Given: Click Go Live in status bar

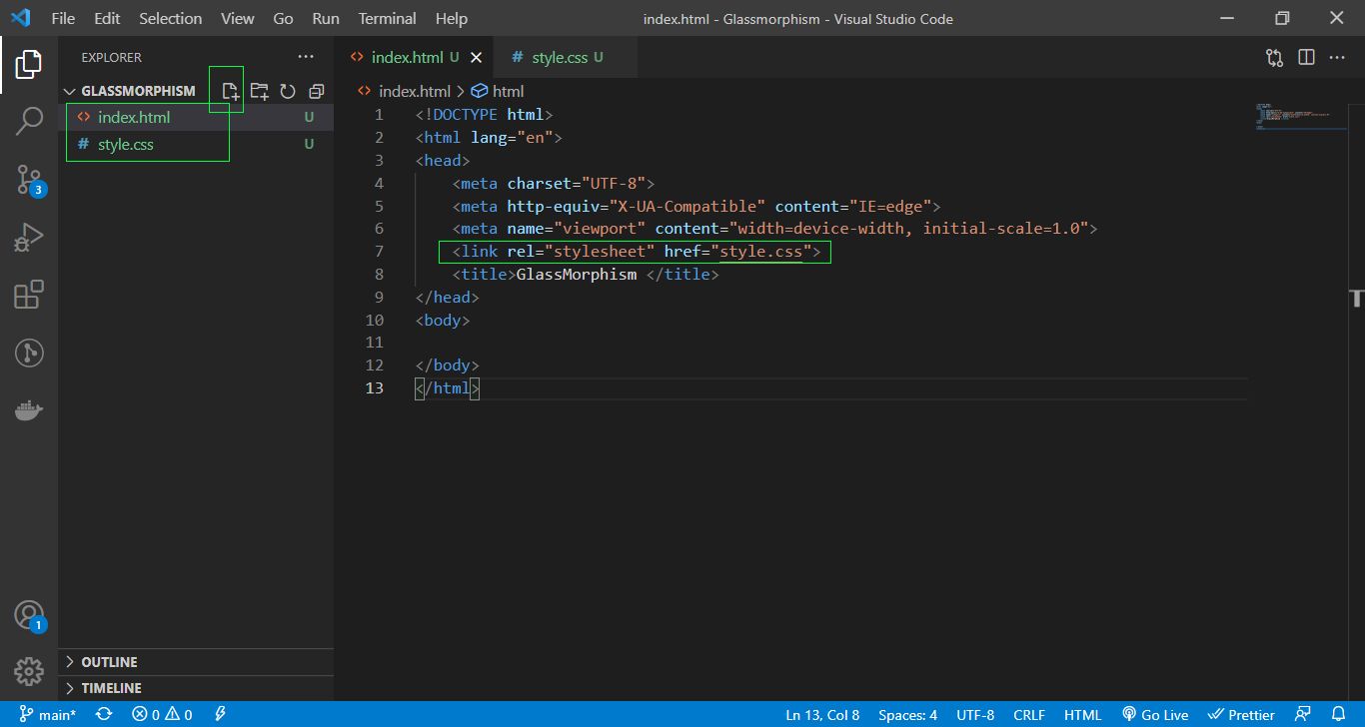Looking at the screenshot, I should tap(1154, 714).
